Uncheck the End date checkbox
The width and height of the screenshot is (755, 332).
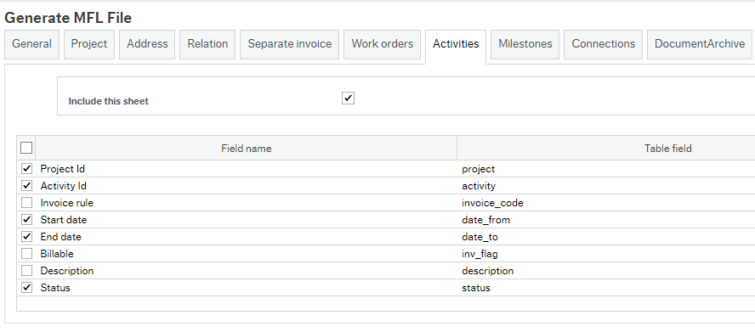tap(27, 237)
